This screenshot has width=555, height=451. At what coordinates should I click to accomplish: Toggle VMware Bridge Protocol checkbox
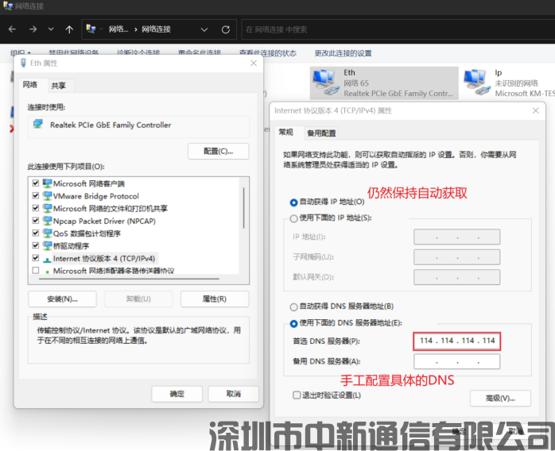[x=36, y=195]
